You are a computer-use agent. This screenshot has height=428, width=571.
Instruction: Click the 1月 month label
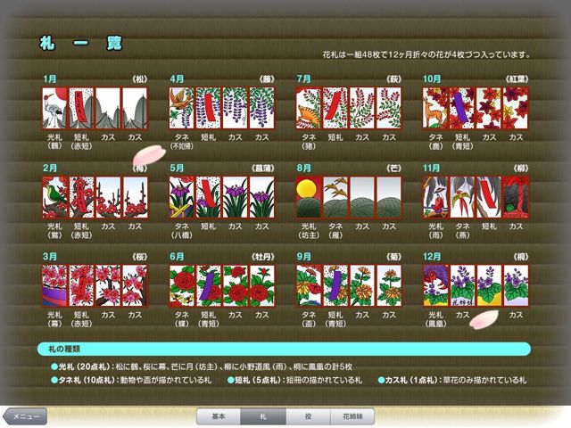(x=50, y=79)
